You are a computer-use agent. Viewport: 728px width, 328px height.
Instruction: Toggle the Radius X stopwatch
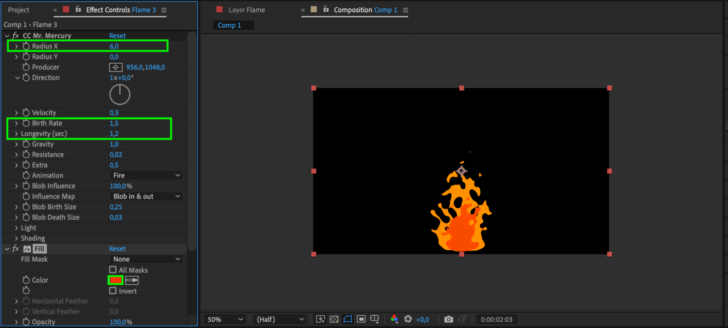click(x=26, y=46)
